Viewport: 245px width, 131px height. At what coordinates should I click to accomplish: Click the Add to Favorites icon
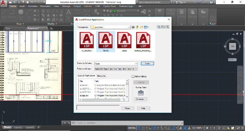(x=167, y=27)
